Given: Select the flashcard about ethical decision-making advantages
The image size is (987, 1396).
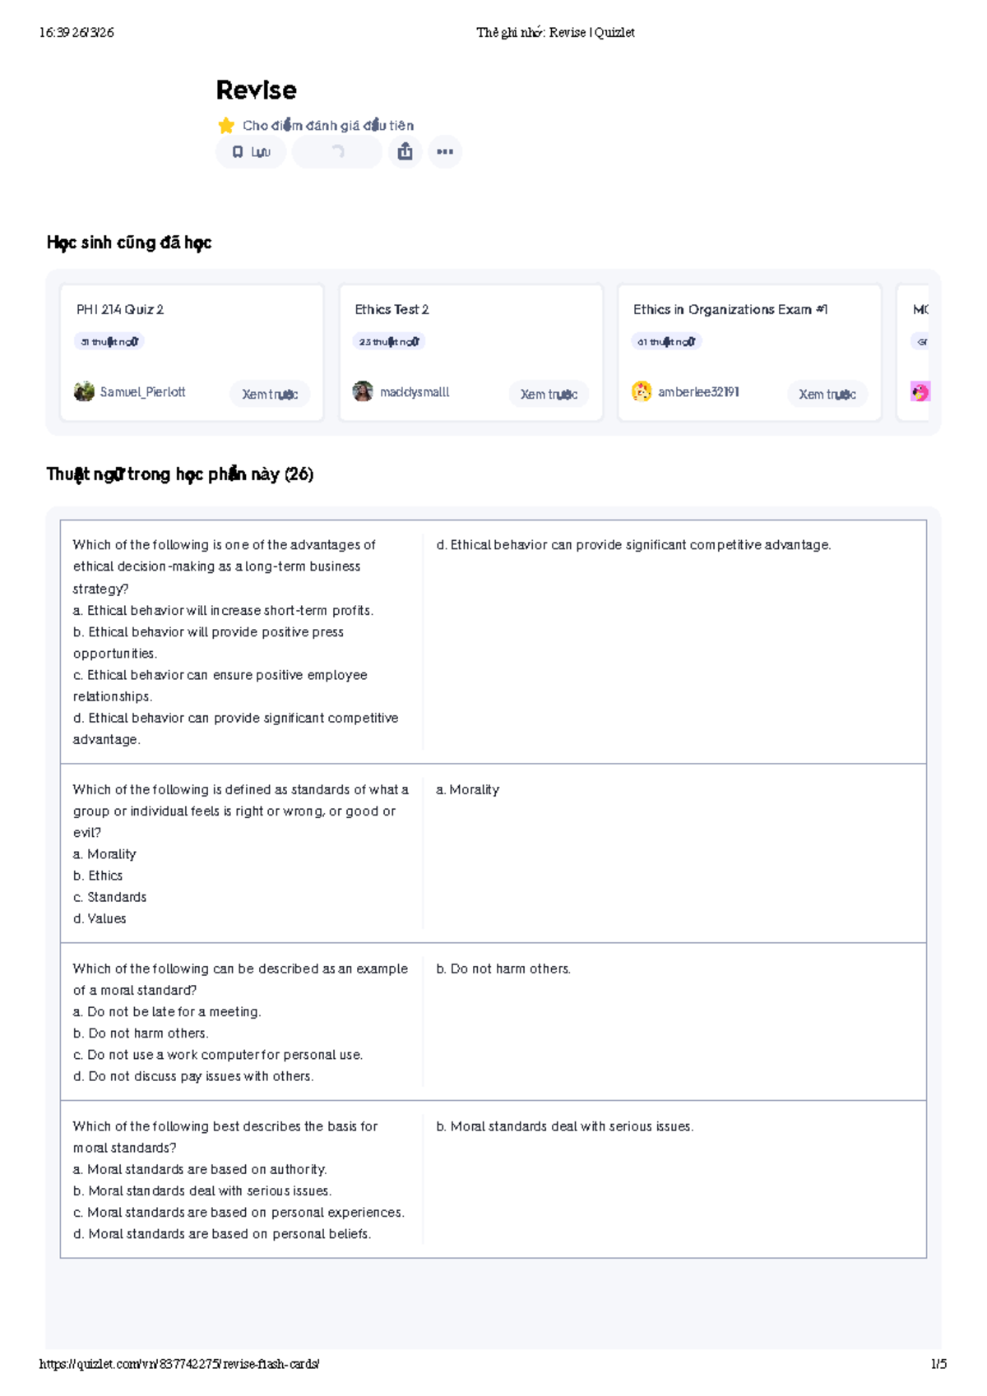Looking at the screenshot, I should coord(493,642).
